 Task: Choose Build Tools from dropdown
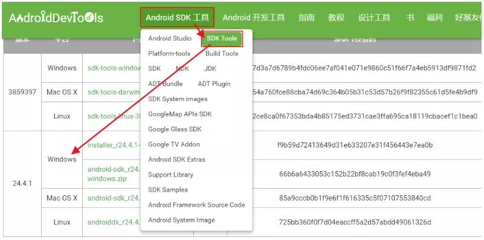pyautogui.click(x=222, y=53)
